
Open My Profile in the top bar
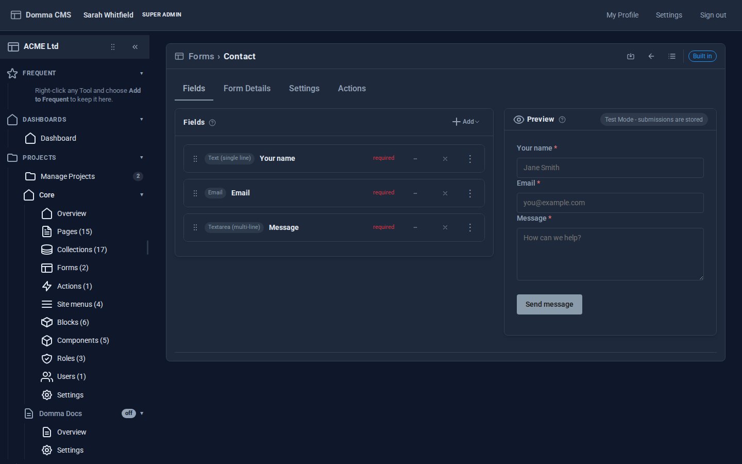click(x=622, y=15)
